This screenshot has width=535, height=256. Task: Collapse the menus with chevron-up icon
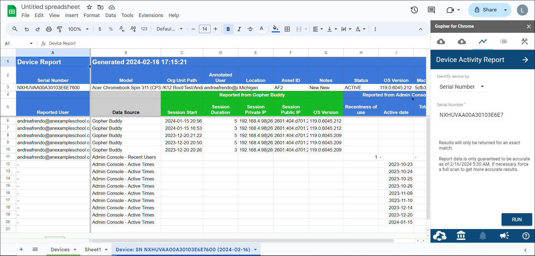(x=420, y=29)
